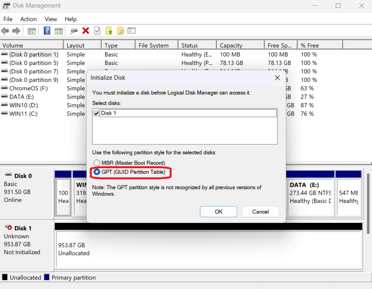The width and height of the screenshot is (372, 289).
Task: Close the Initialize Disk dialog
Action: [x=277, y=78]
